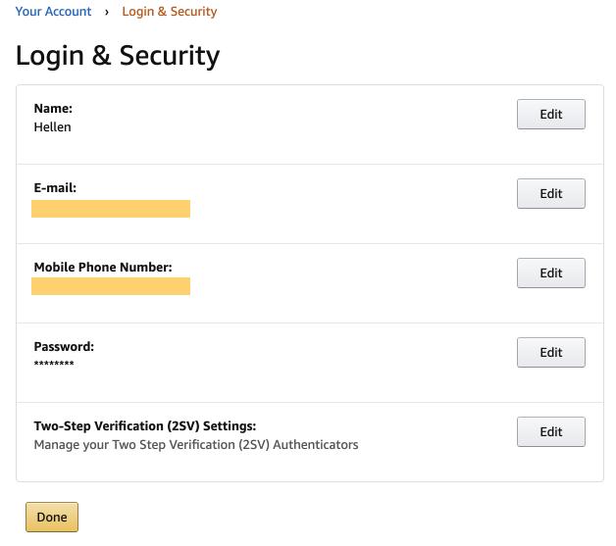Click the Name: label
Viewport: 616px width, 546px height.
(53, 109)
